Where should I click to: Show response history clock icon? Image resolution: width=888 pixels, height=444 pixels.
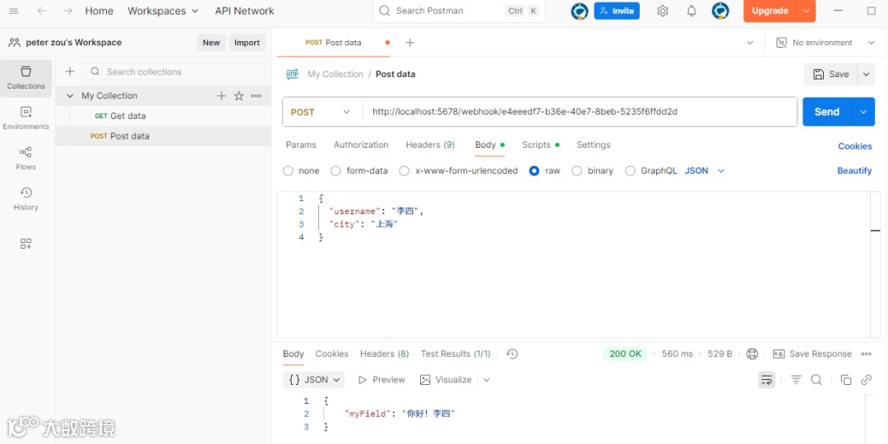pyautogui.click(x=512, y=354)
